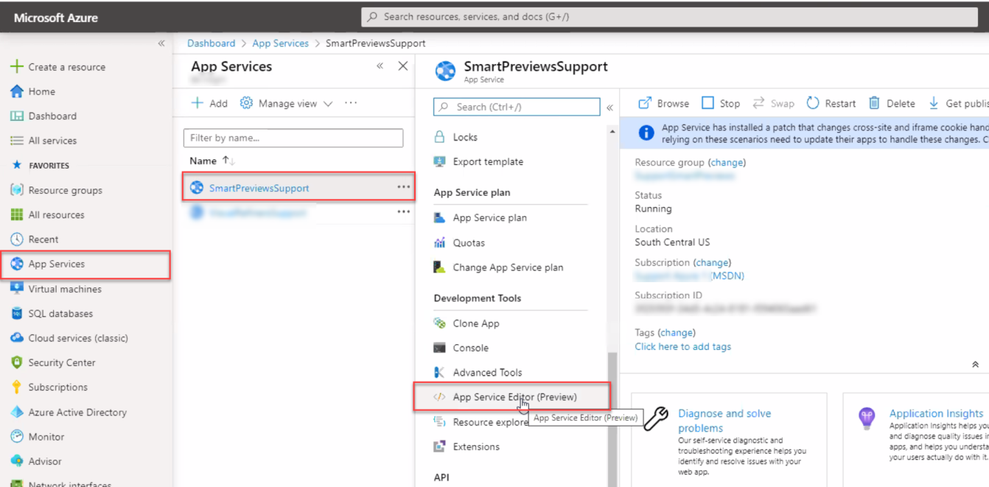Stop the app service
Screen dimensions: 989x487
pos(721,103)
